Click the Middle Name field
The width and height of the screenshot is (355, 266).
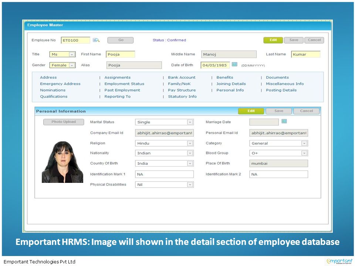click(229, 54)
